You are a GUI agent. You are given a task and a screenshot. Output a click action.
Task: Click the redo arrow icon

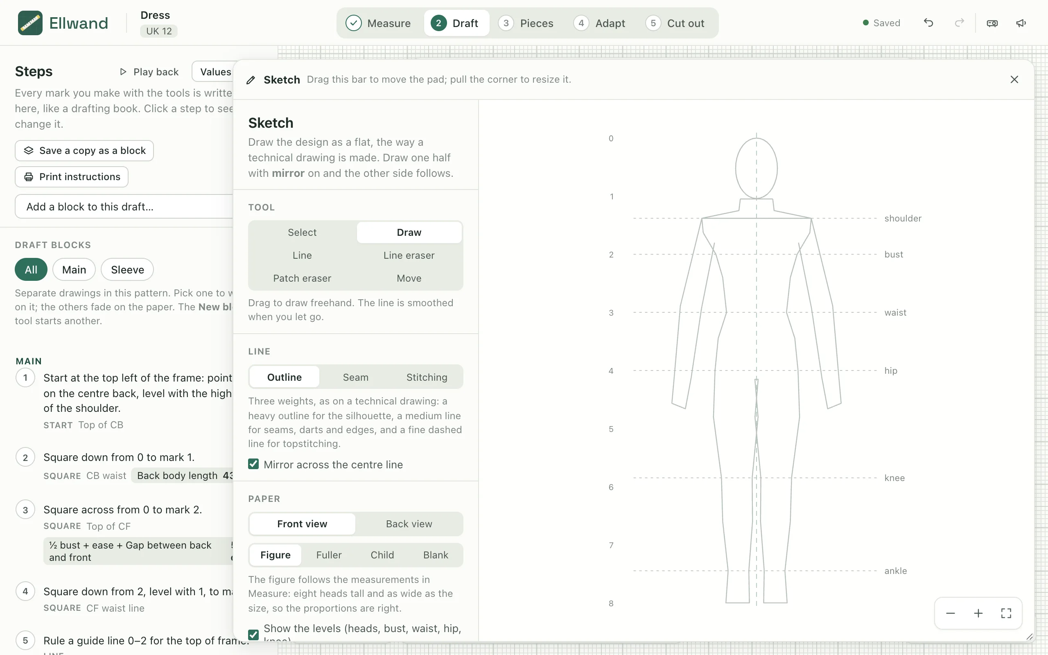click(x=959, y=23)
